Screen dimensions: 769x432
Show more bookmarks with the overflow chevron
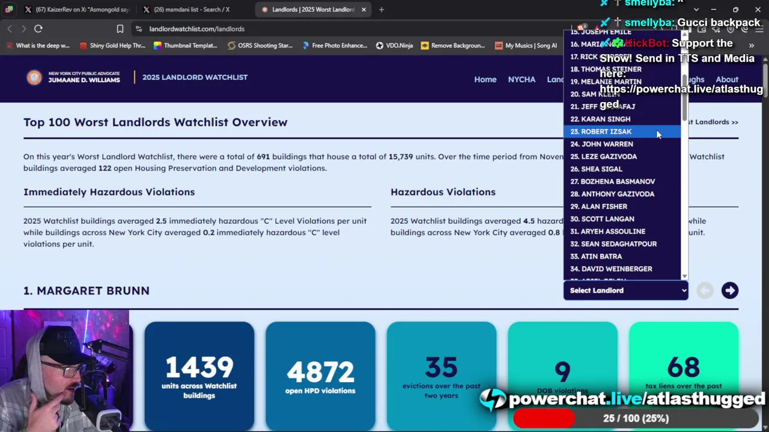751,46
